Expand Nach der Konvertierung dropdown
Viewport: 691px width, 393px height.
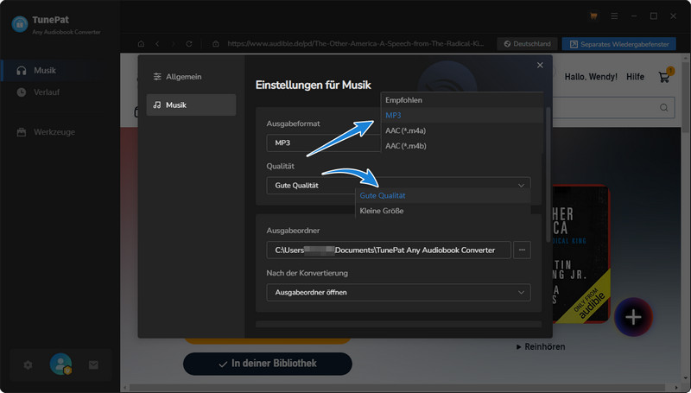click(x=398, y=292)
